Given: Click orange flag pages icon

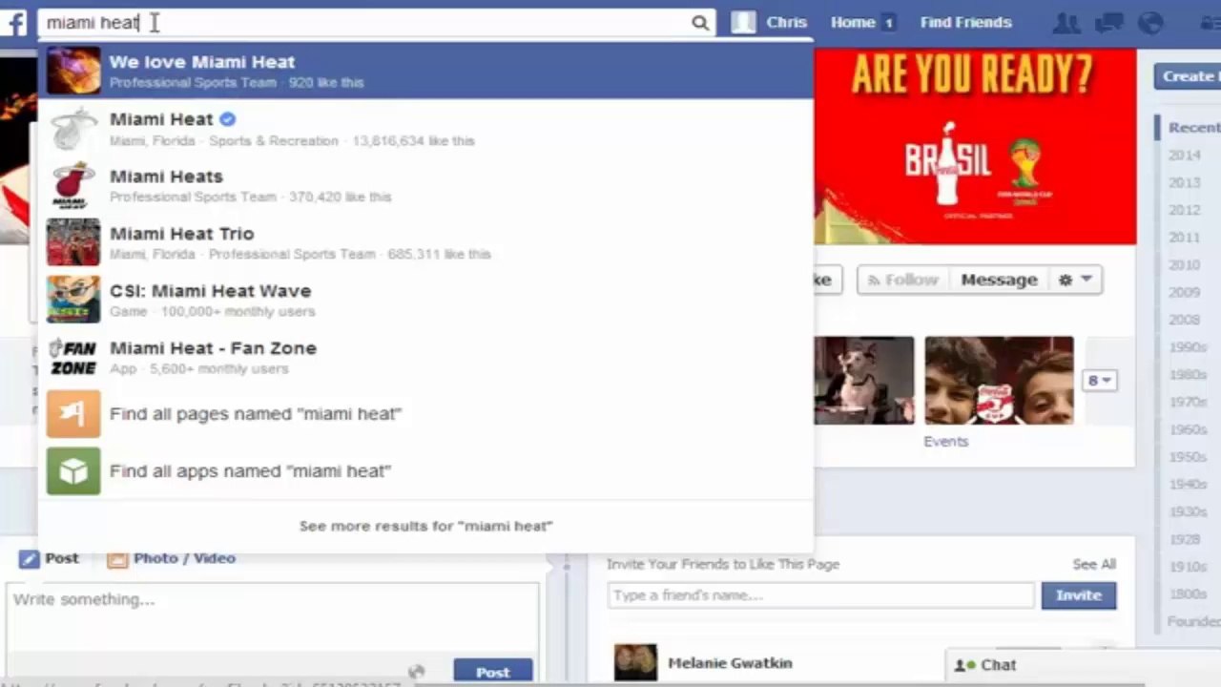Looking at the screenshot, I should click(x=73, y=414).
